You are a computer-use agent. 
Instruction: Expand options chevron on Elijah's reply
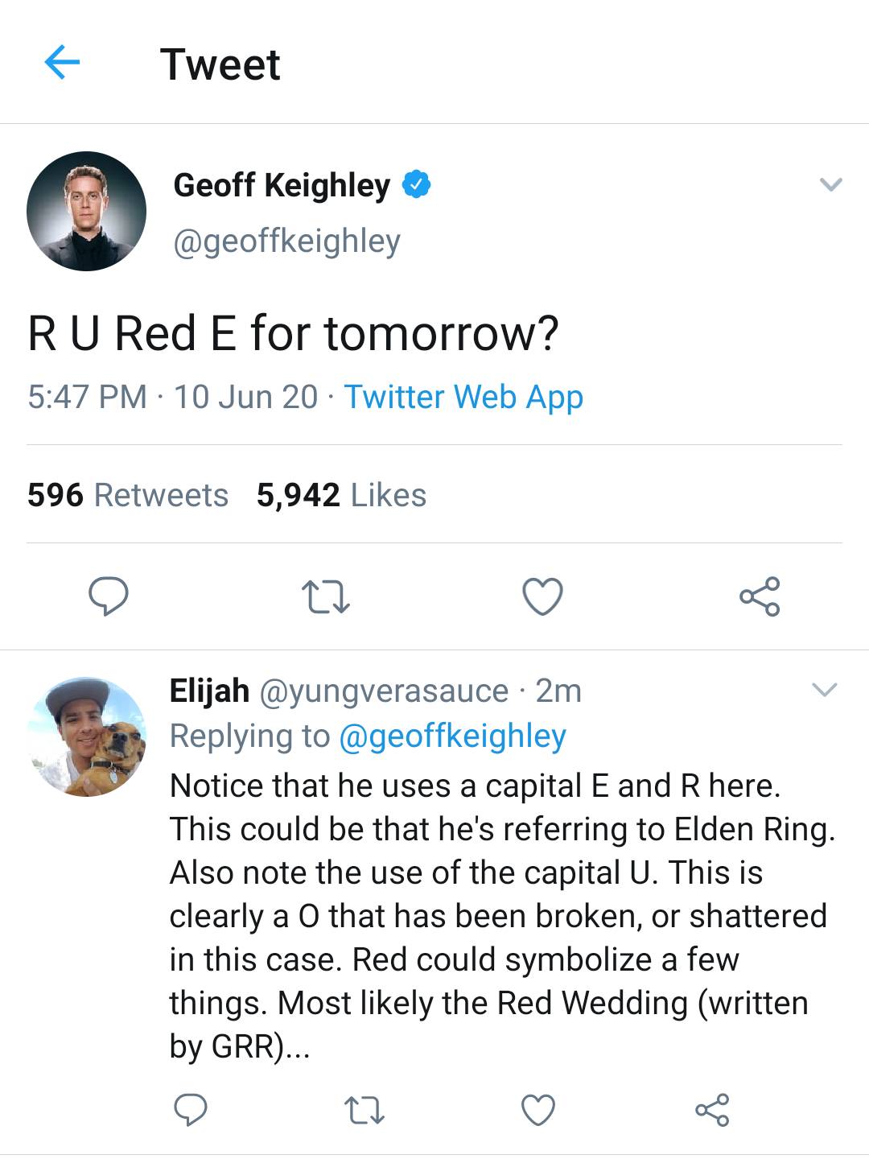[825, 690]
